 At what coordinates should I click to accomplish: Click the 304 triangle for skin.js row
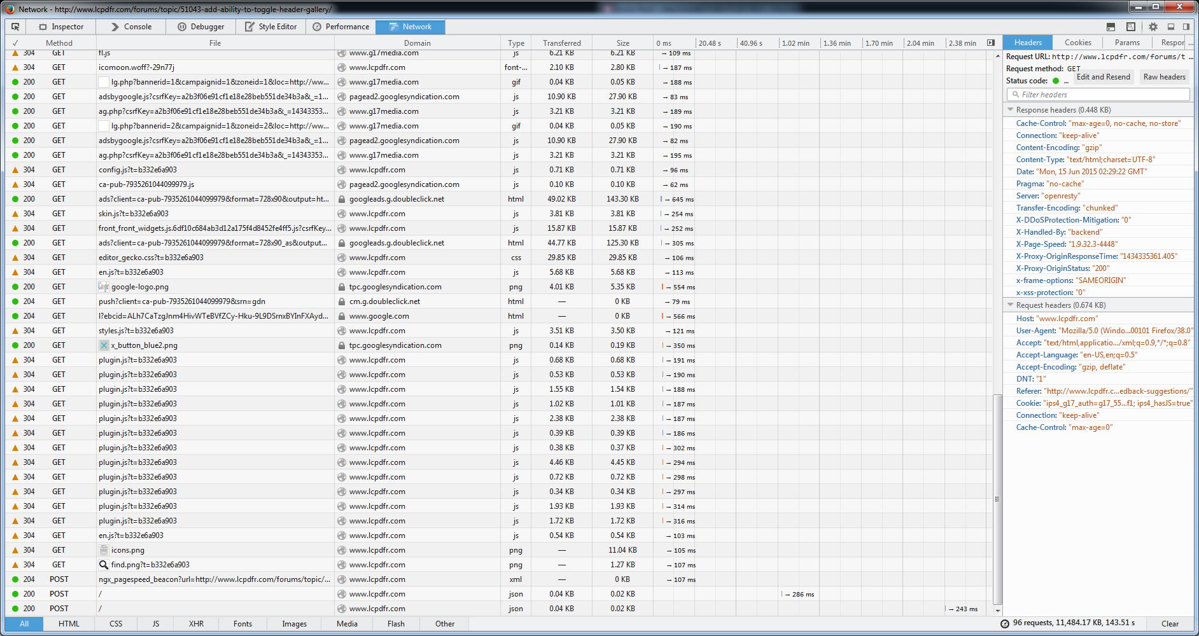coord(15,214)
